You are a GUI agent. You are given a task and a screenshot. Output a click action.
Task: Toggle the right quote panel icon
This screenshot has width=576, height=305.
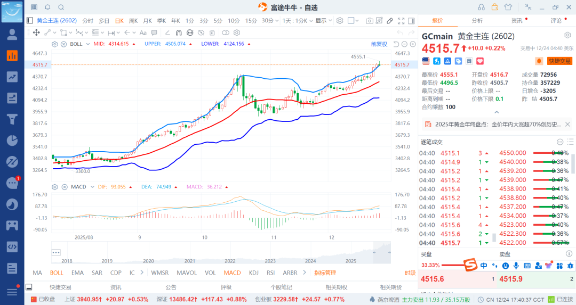pyautogui.click(x=411, y=21)
